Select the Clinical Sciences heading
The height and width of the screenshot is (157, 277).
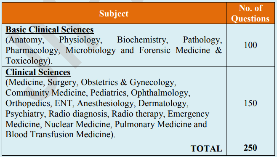38,72
